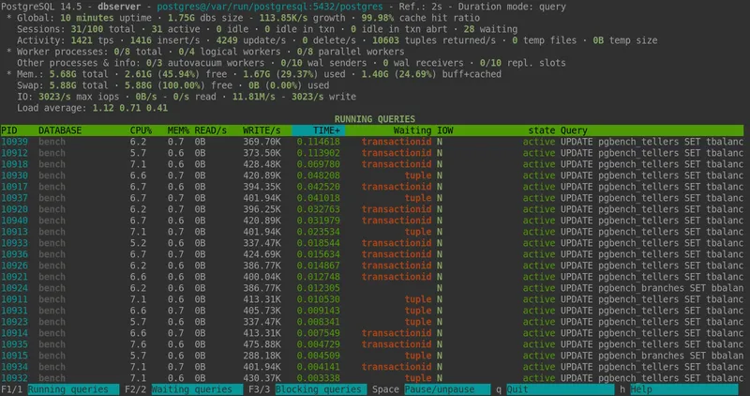Viewport: 750px width, 396px height.
Task: Select PID 10923 in the process list
Action: (14, 322)
